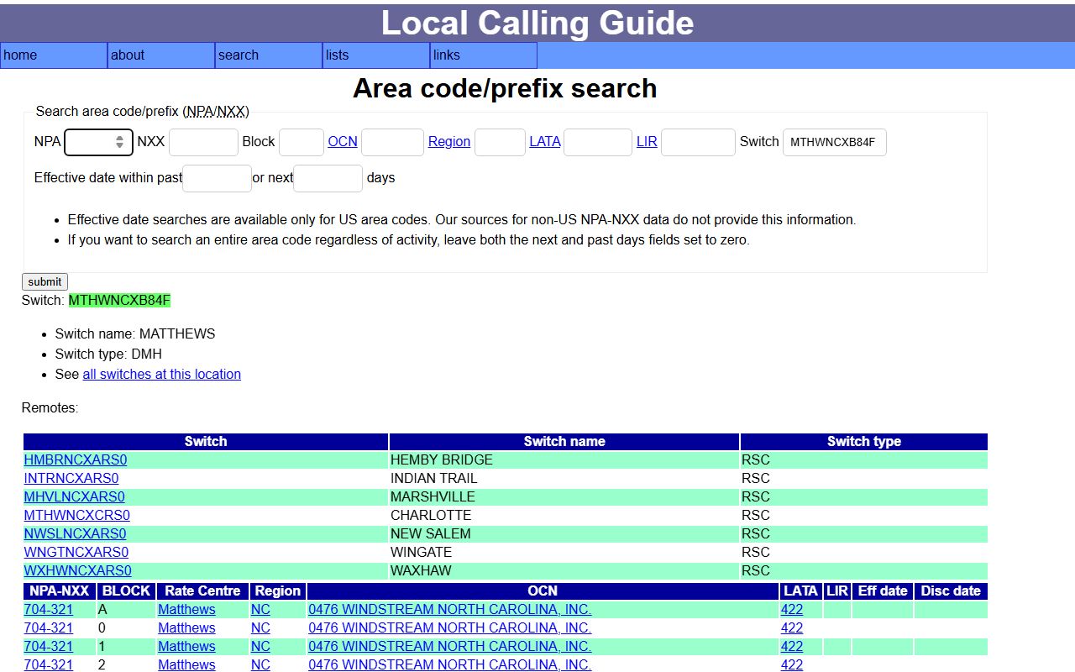Focus the NPA number field
This screenshot has width=1075, height=672.
tap(98, 142)
